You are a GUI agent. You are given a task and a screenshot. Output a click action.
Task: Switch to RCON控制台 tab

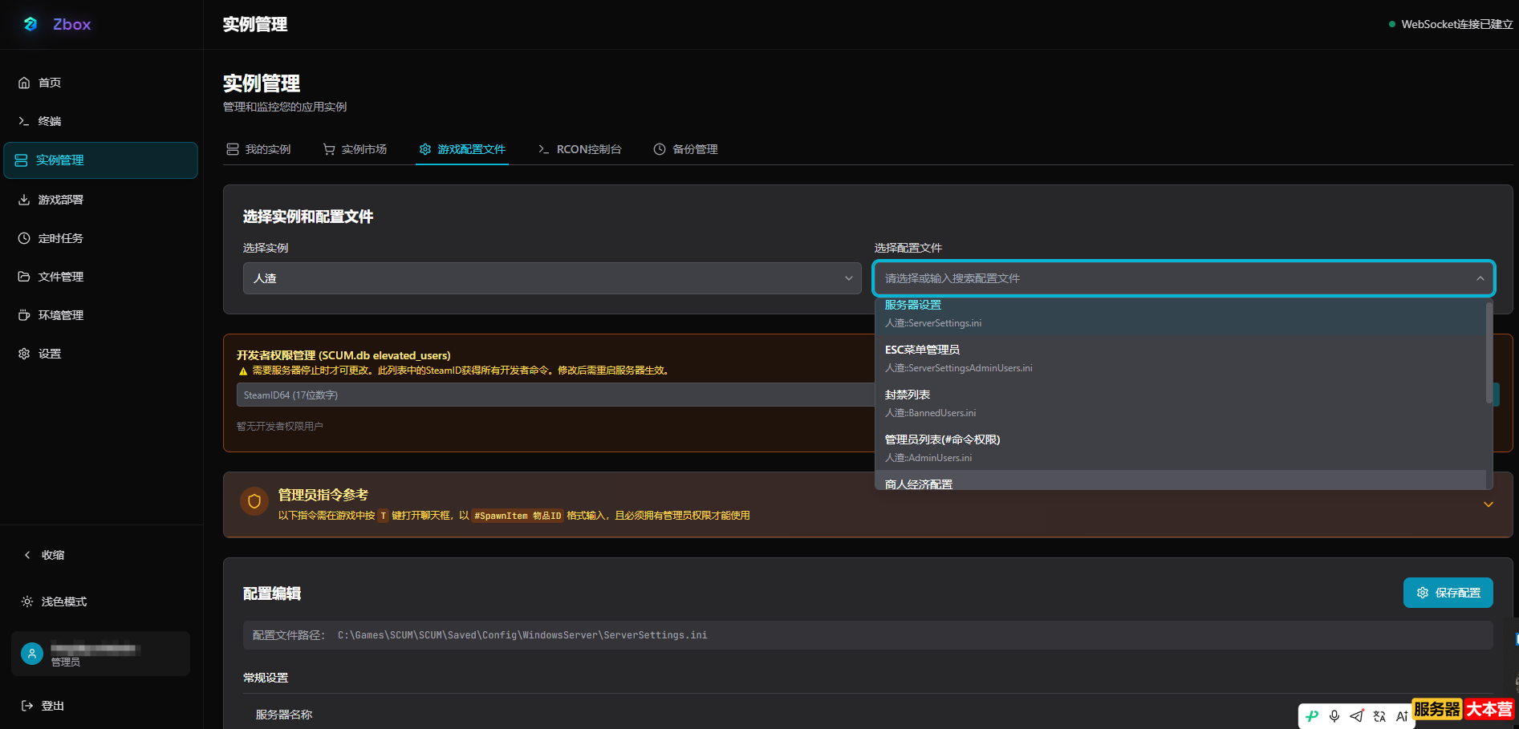(x=579, y=149)
